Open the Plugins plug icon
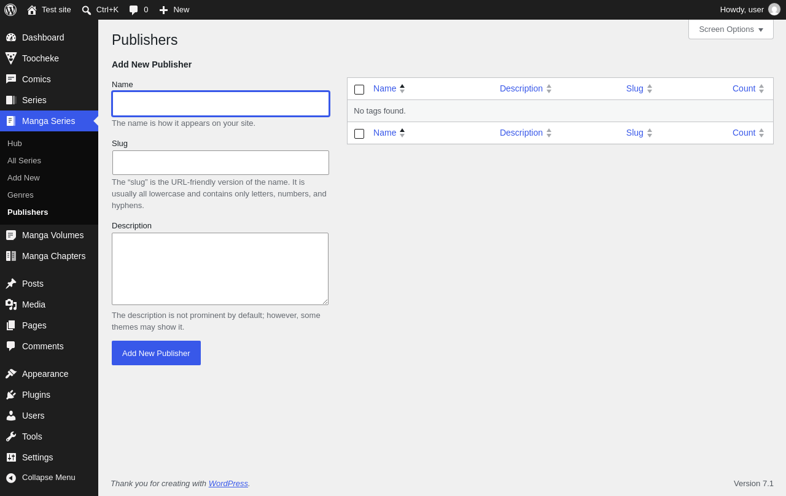The image size is (786, 496). [x=11, y=395]
